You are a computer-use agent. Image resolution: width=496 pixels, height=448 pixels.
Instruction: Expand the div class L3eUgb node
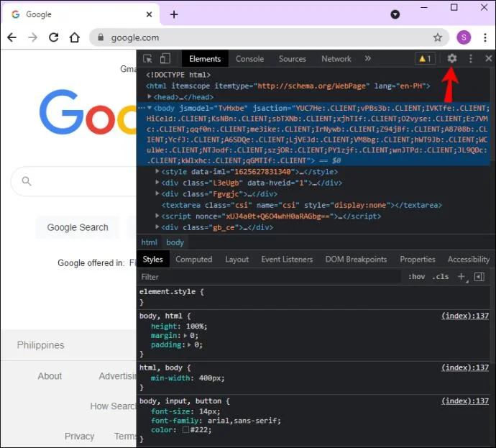[157, 182]
